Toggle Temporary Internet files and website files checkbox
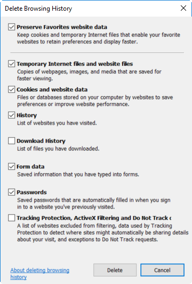The height and width of the screenshot is (284, 192). coord(11,64)
